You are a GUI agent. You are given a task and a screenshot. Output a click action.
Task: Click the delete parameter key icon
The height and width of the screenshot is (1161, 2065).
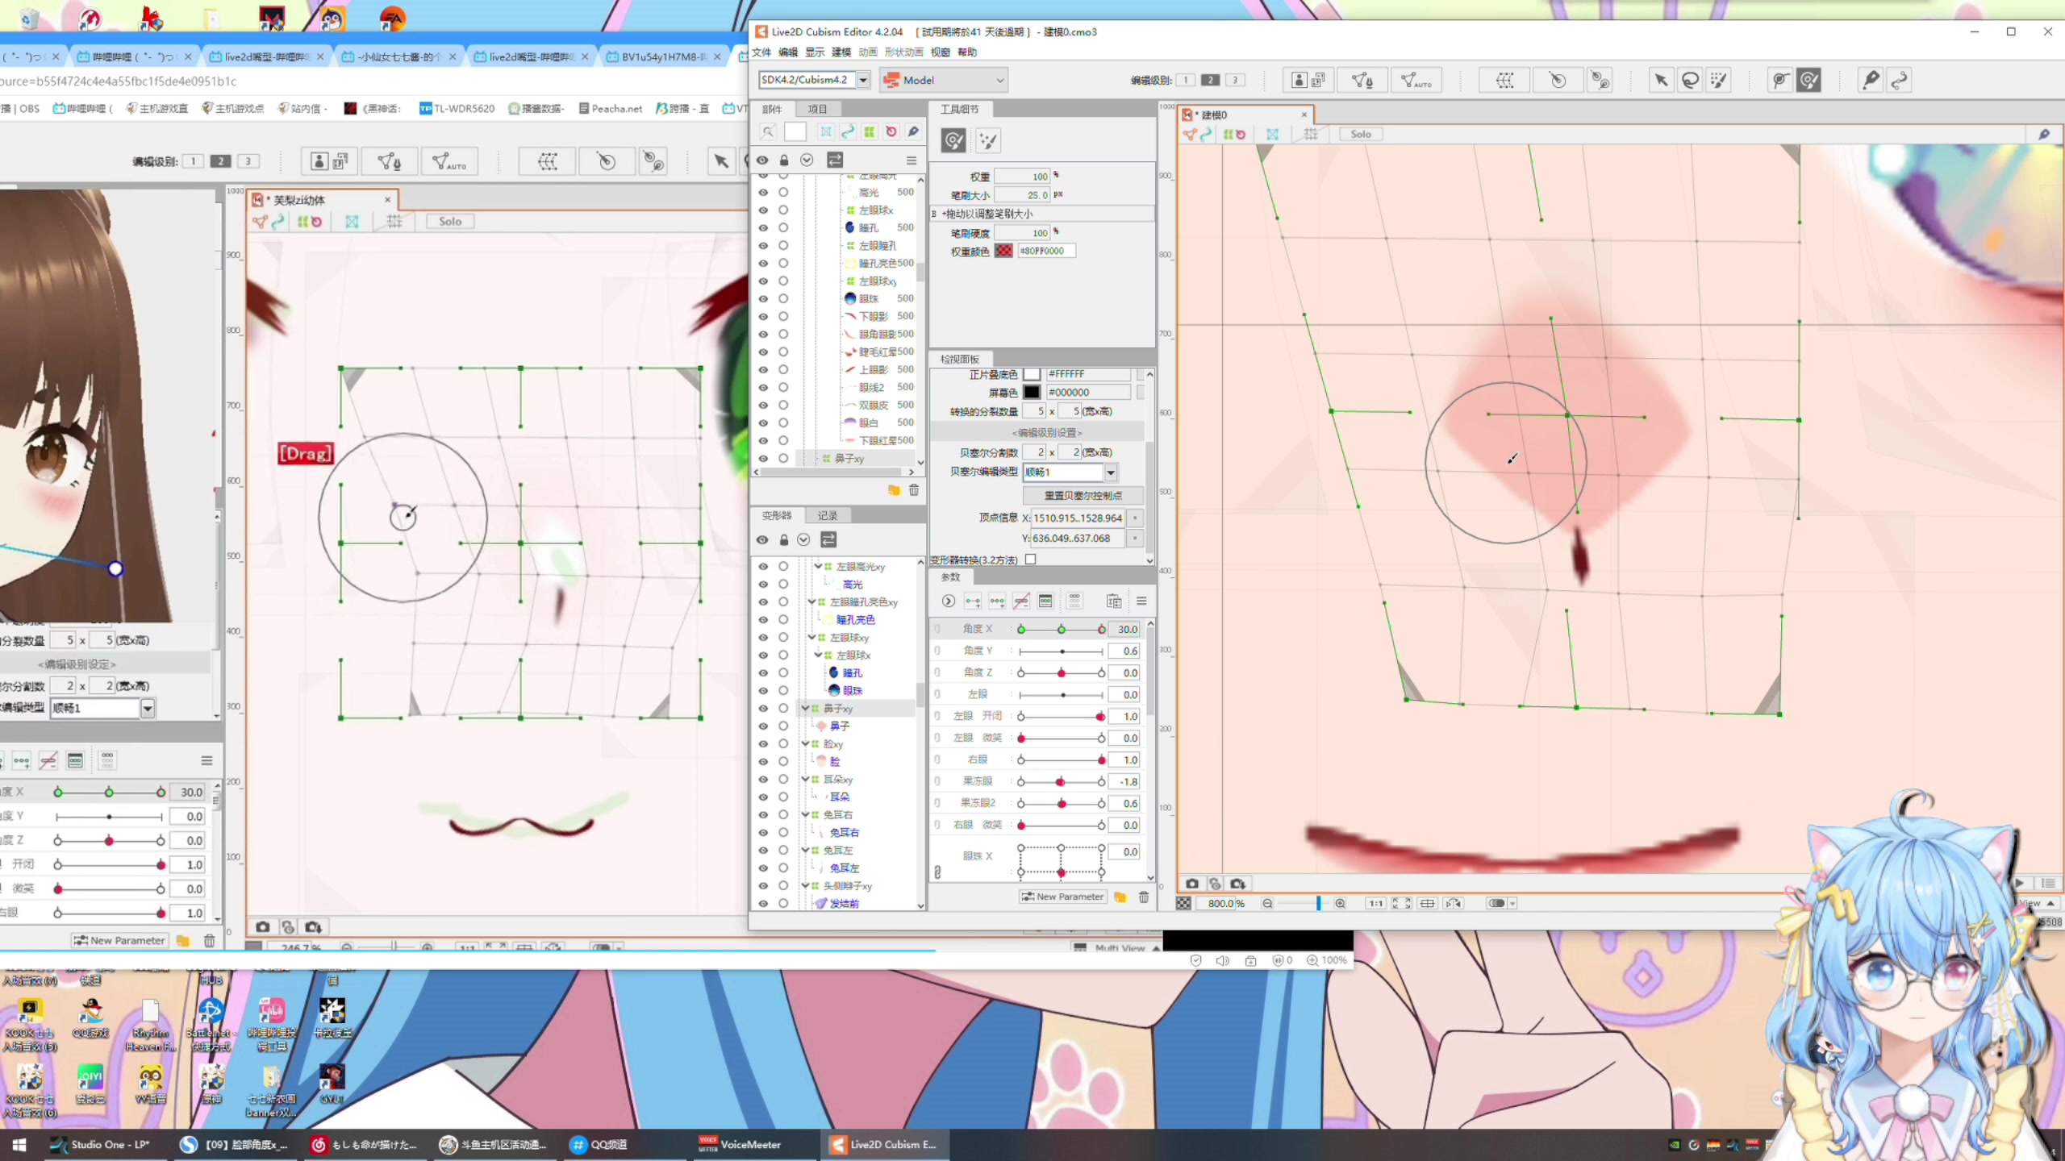(1021, 601)
